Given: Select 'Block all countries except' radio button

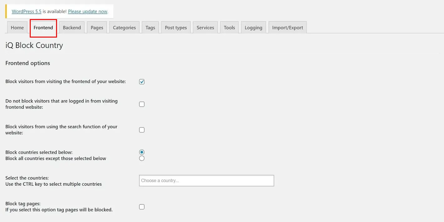Looking at the screenshot, I should [x=142, y=158].
